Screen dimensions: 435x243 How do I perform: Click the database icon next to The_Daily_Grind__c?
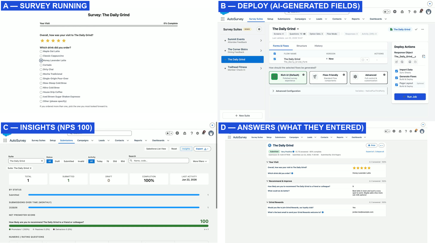tap(424, 56)
